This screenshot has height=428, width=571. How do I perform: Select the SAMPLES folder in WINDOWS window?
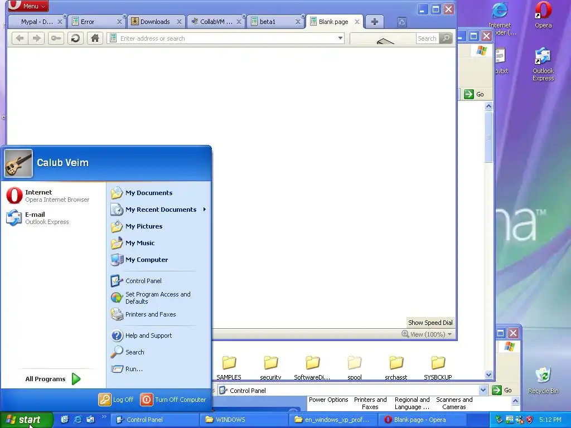[229, 368]
